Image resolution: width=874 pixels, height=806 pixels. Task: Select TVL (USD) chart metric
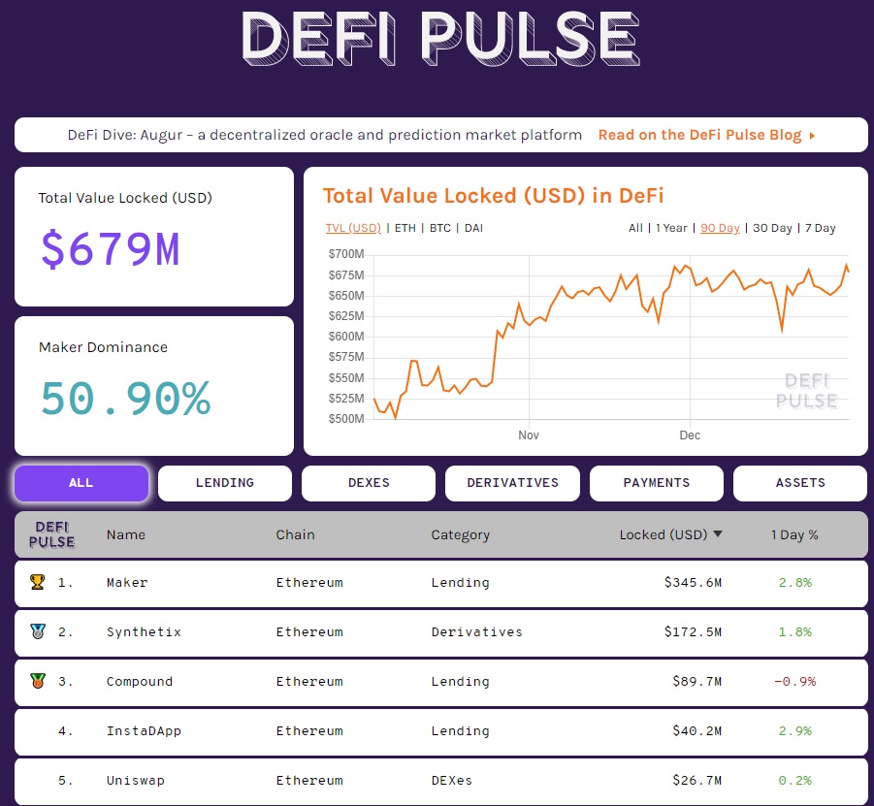[x=353, y=228]
